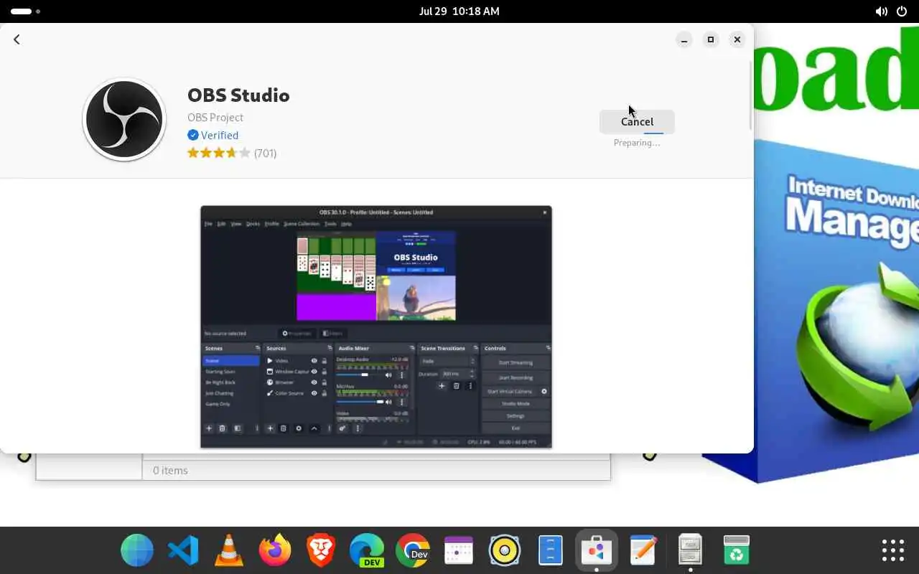Go back using the left chevron

tap(17, 39)
